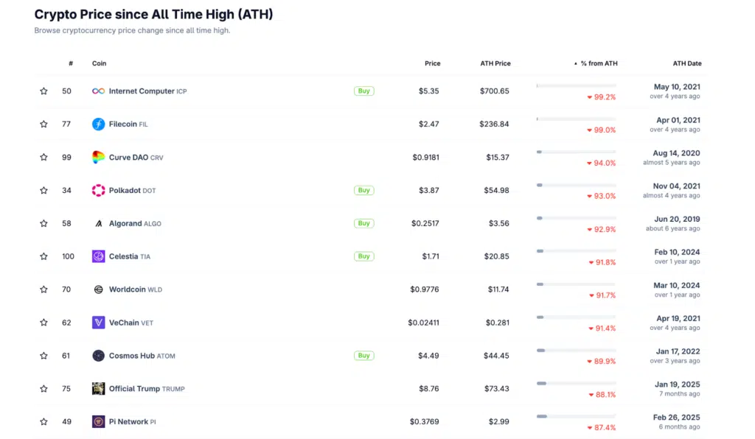Click the Official Trump coin thumbnail
Image resolution: width=755 pixels, height=439 pixels.
click(97, 388)
